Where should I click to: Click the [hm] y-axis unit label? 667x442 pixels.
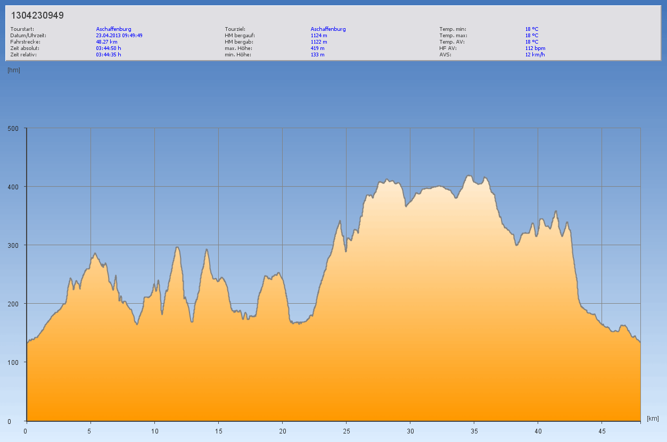(14, 70)
